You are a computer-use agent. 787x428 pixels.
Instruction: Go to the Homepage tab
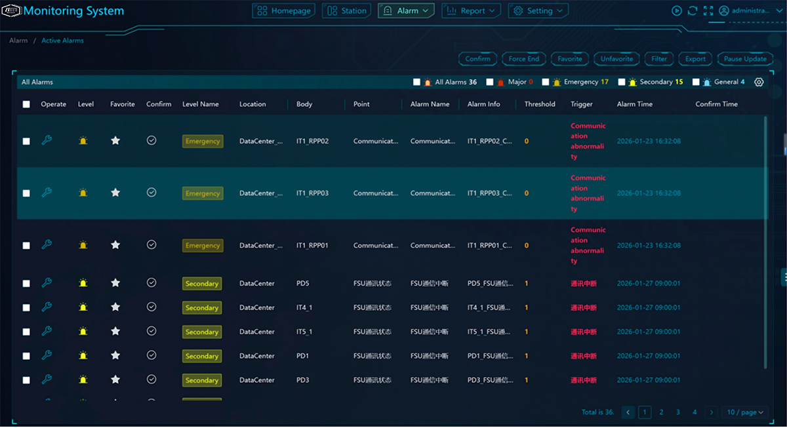point(285,11)
